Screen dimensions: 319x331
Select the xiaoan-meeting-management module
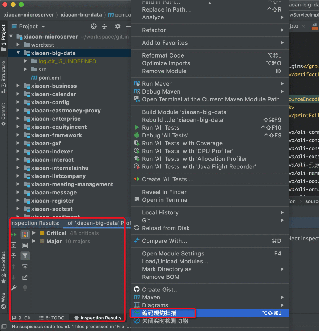(x=72, y=184)
